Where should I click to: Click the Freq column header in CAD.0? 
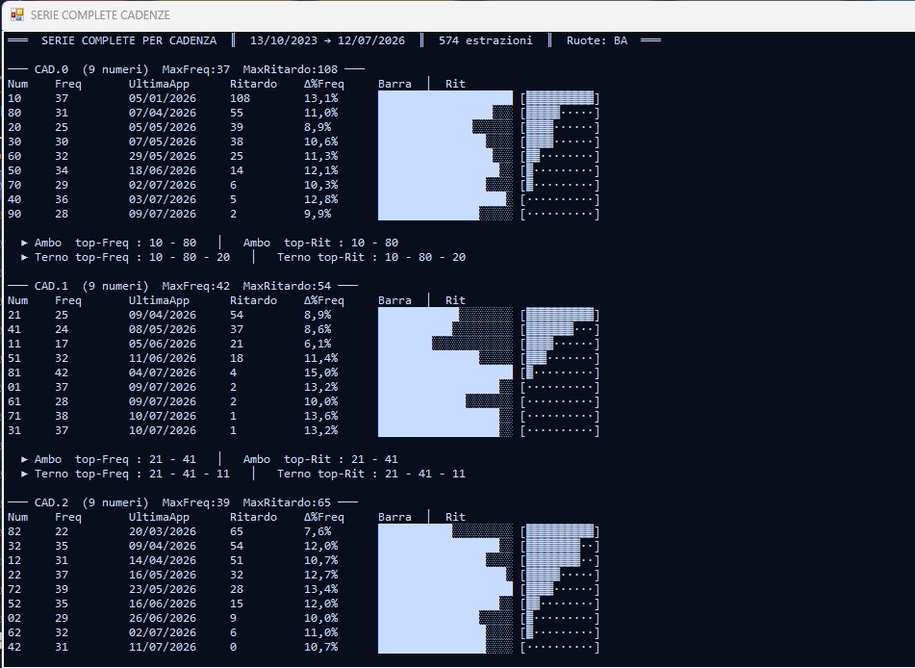[68, 84]
